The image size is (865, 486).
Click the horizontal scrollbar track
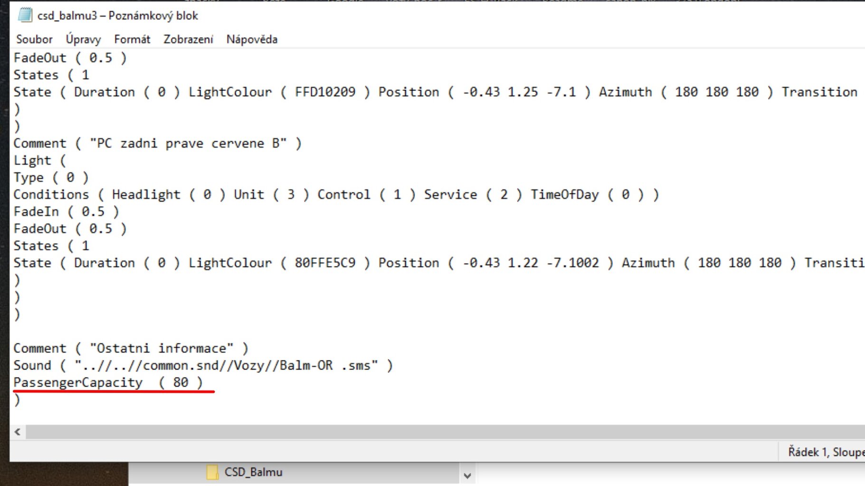pos(428,432)
